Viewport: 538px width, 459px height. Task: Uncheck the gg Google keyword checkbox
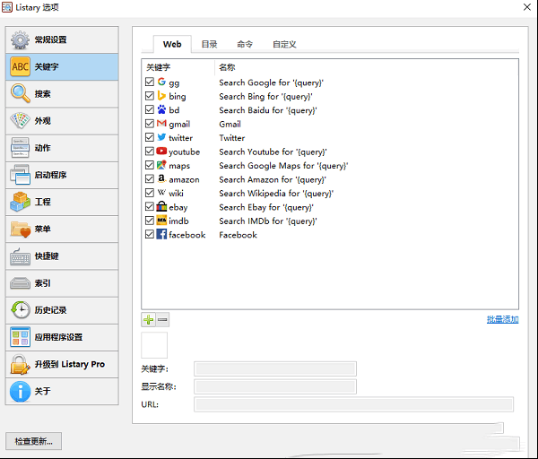(150, 82)
